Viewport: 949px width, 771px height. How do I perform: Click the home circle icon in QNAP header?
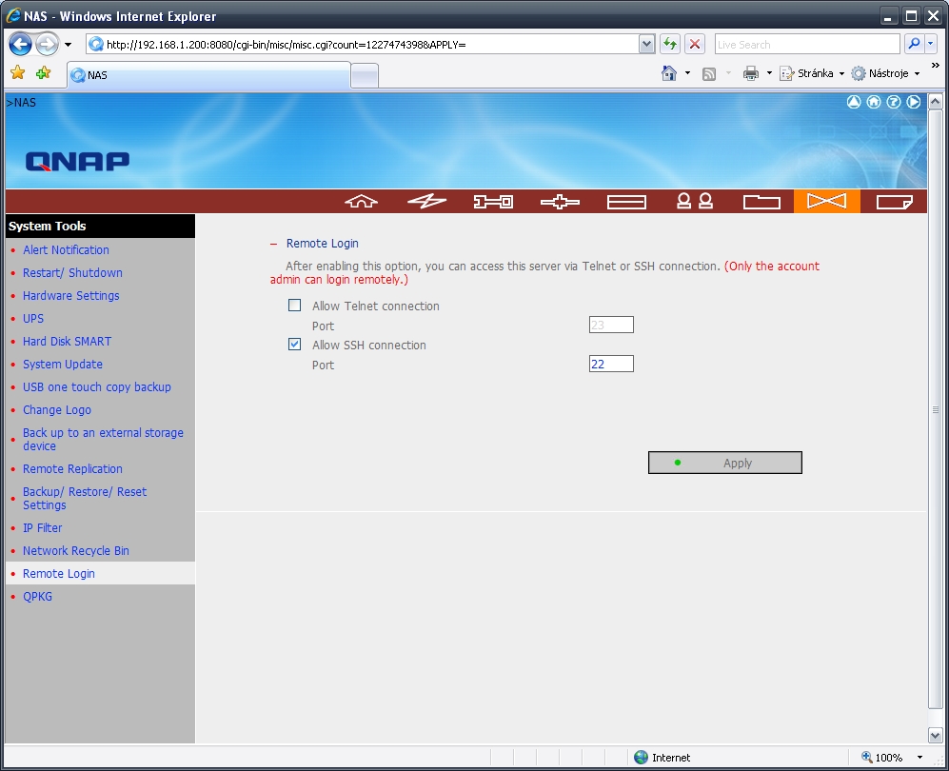874,102
